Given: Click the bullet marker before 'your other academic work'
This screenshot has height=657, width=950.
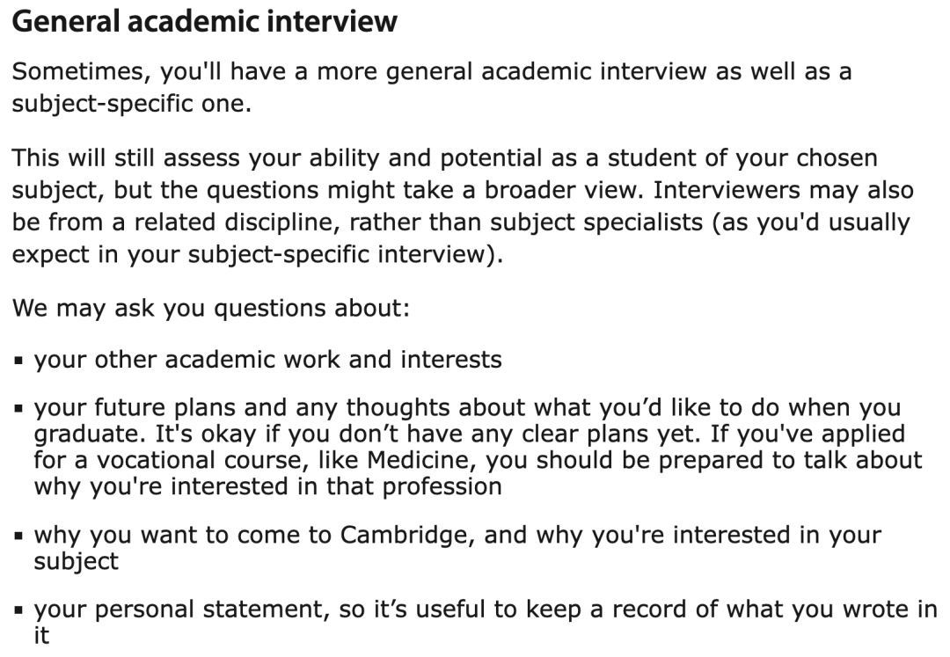Looking at the screenshot, I should pyautogui.click(x=18, y=361).
